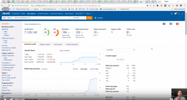Open the notifications bell in header

(176, 13)
